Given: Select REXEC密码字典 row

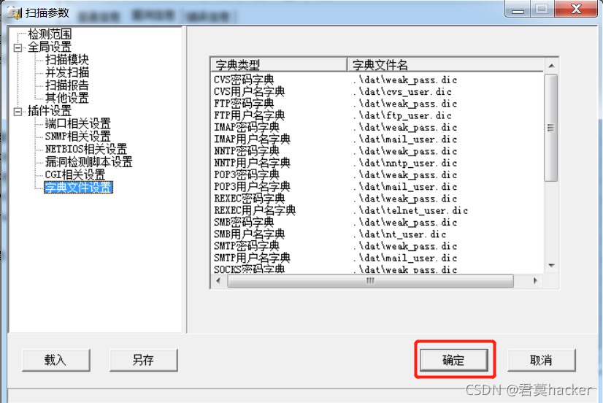Looking at the screenshot, I should pyautogui.click(x=377, y=199).
